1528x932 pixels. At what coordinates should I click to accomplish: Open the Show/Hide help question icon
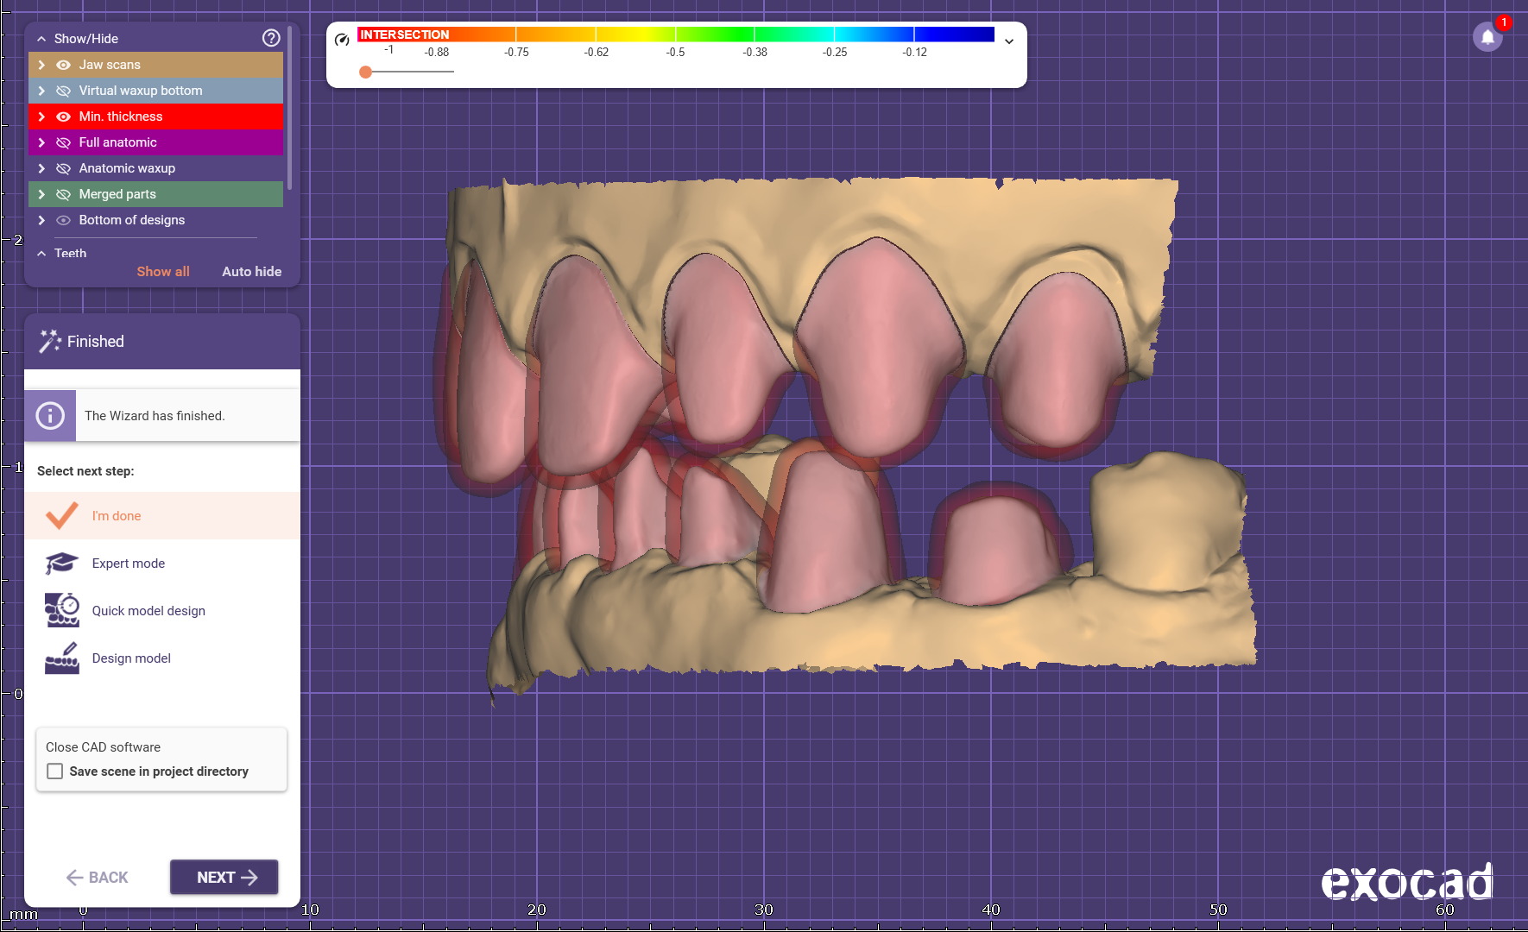(x=271, y=38)
